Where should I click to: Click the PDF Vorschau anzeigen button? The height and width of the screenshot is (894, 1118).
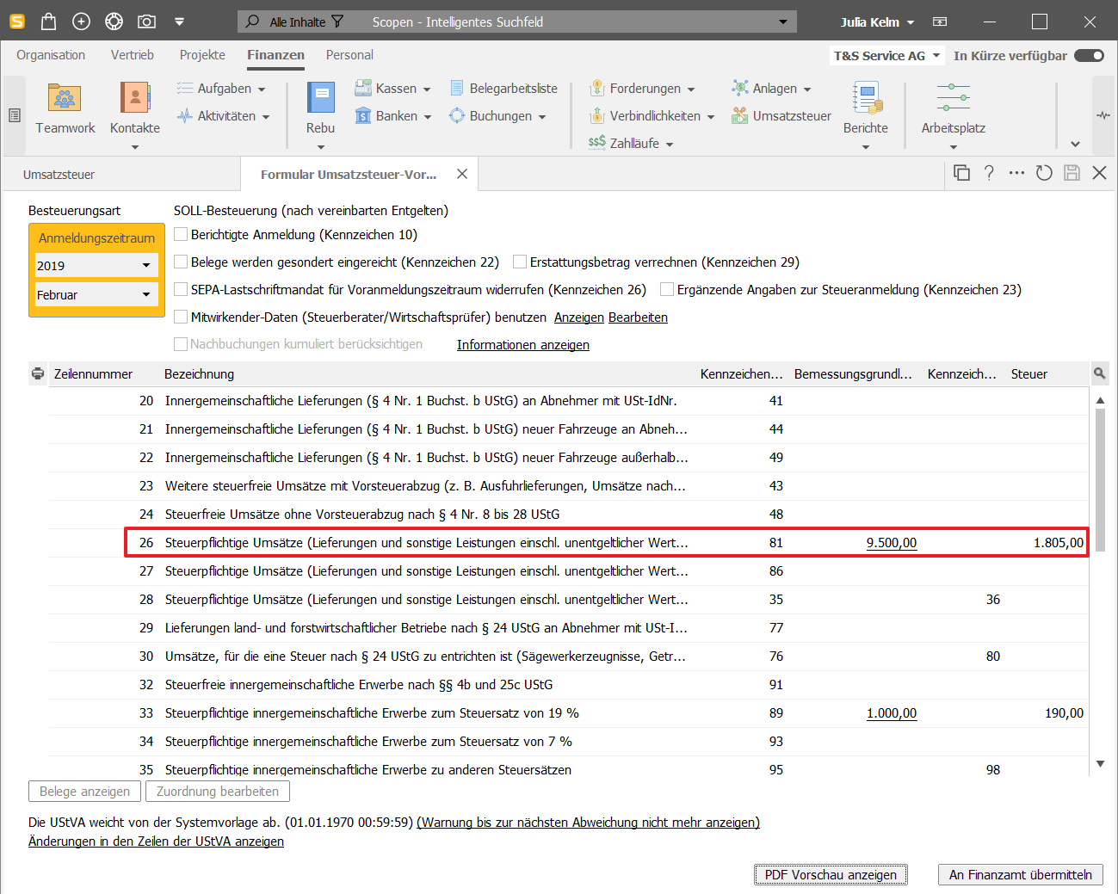(x=831, y=874)
